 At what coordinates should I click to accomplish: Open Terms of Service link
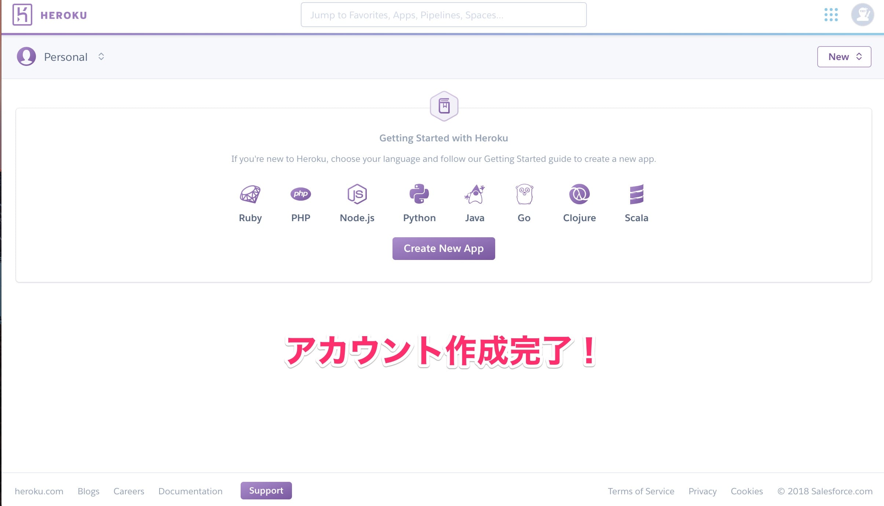point(641,491)
